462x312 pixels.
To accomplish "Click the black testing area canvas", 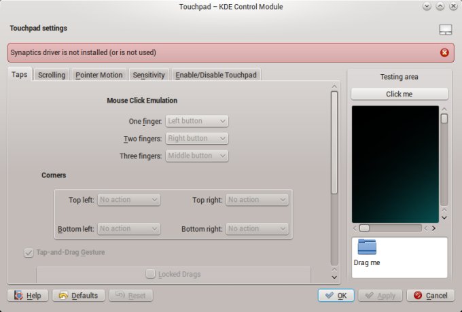I will coord(395,164).
